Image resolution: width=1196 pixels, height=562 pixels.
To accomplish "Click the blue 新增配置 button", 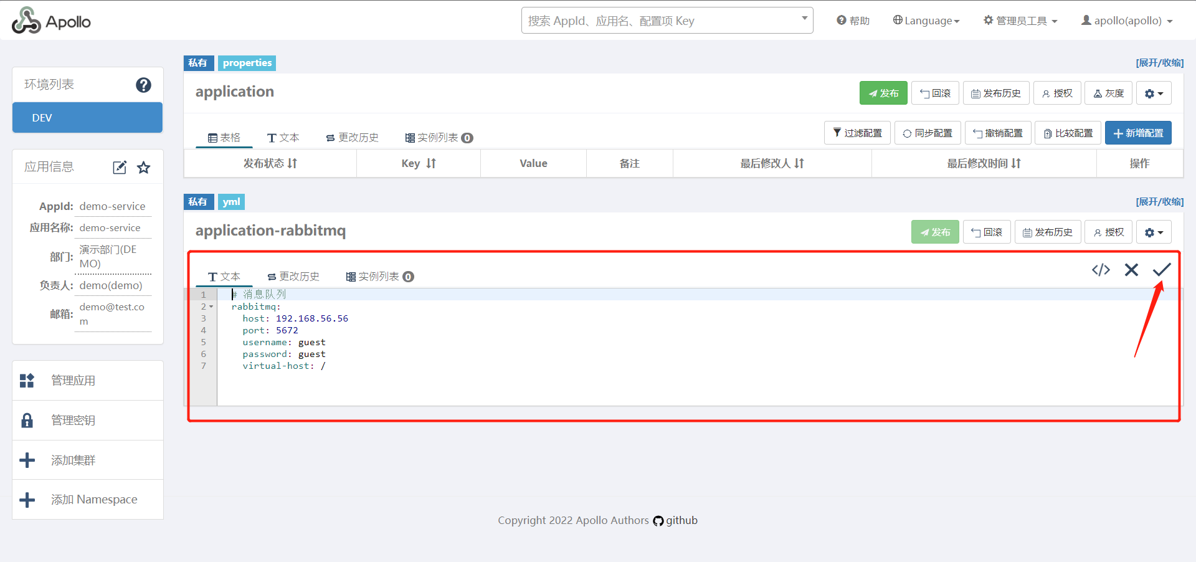I will pyautogui.click(x=1137, y=133).
